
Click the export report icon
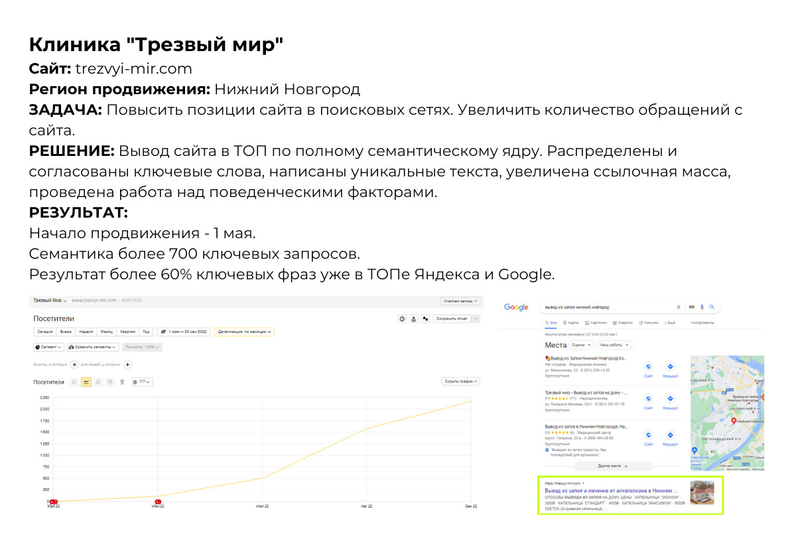pos(414,318)
